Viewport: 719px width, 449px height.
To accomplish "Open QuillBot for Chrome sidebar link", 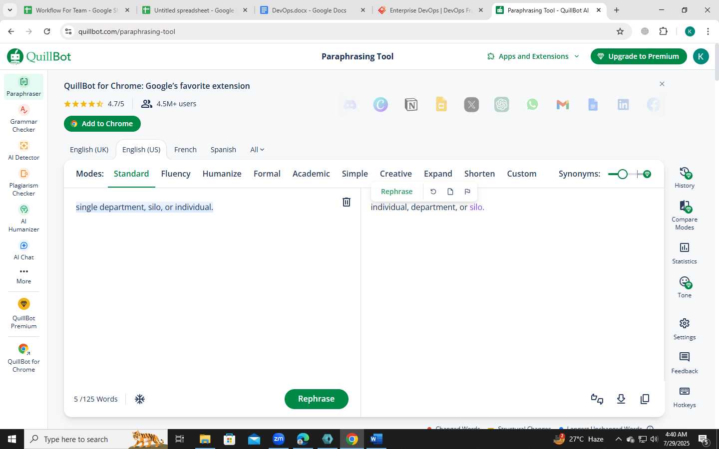I will click(x=23, y=358).
